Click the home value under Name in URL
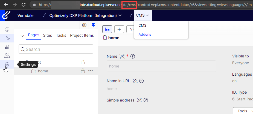 112,89
